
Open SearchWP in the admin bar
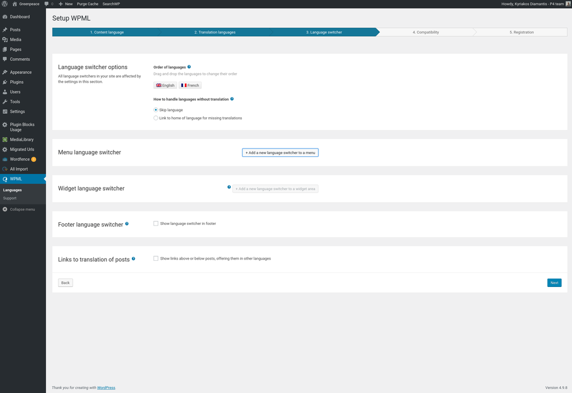[111, 4]
